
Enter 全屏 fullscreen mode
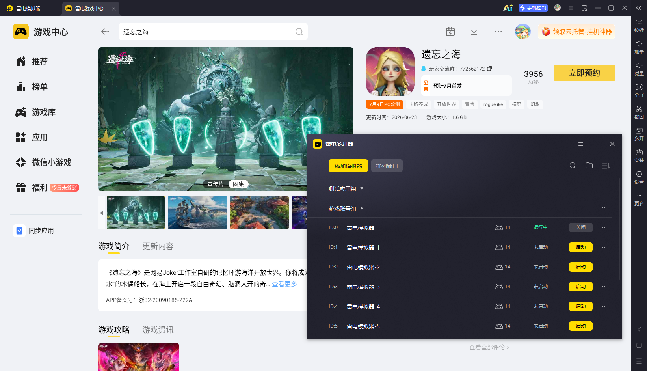coord(639,90)
